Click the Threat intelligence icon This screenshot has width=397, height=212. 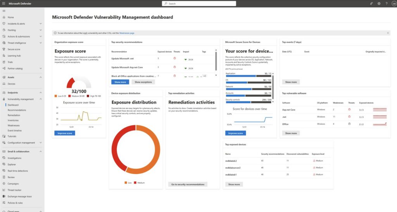[x=4, y=43]
